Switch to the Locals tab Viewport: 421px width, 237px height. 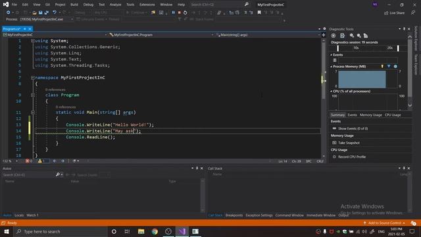[x=19, y=215]
